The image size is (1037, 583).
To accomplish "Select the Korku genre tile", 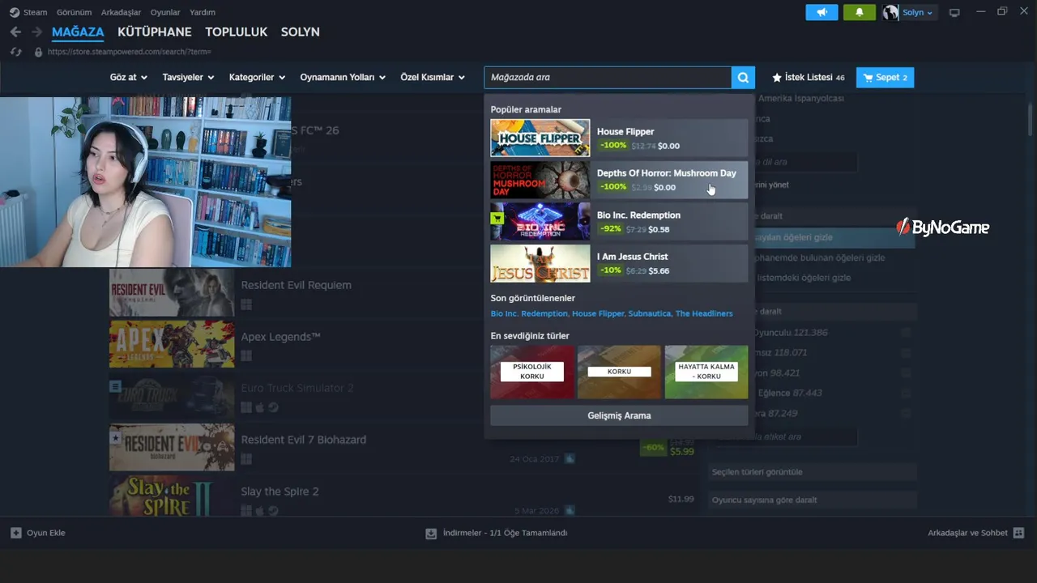I will point(619,372).
